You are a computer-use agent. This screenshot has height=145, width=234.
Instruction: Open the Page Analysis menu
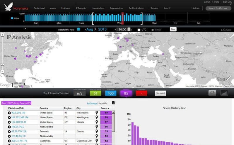117,8
